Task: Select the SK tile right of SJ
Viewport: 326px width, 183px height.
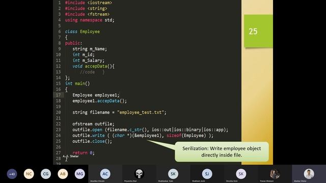Action: pyautogui.click(x=241, y=174)
